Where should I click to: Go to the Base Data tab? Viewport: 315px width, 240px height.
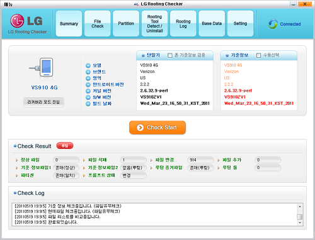click(212, 24)
